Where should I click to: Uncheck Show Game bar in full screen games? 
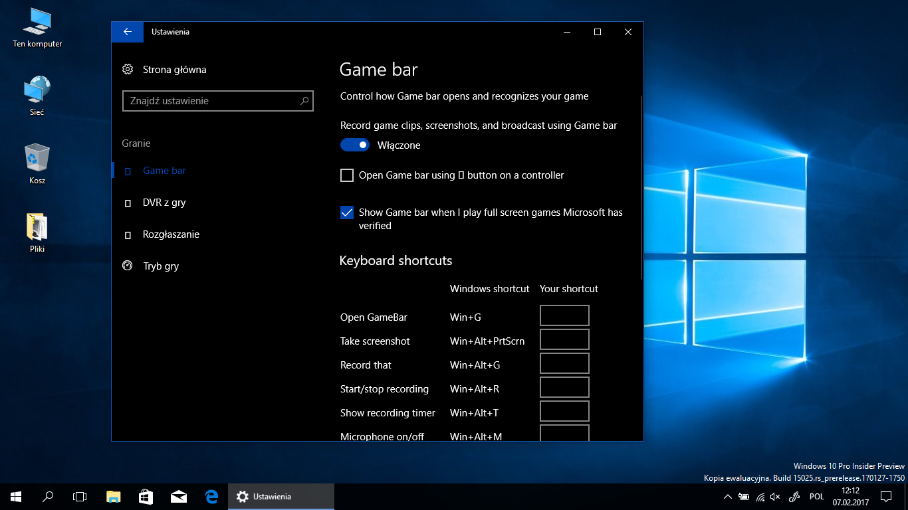click(x=347, y=212)
